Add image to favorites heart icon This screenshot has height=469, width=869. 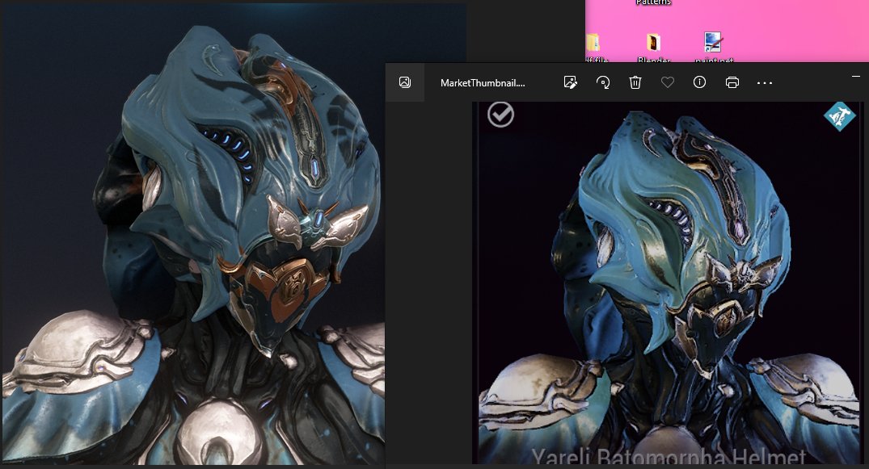click(667, 82)
